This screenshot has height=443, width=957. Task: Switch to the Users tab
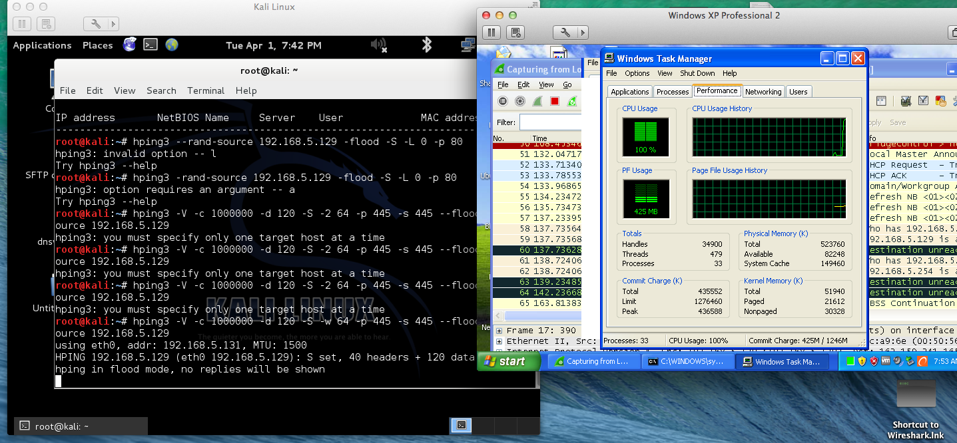point(798,92)
